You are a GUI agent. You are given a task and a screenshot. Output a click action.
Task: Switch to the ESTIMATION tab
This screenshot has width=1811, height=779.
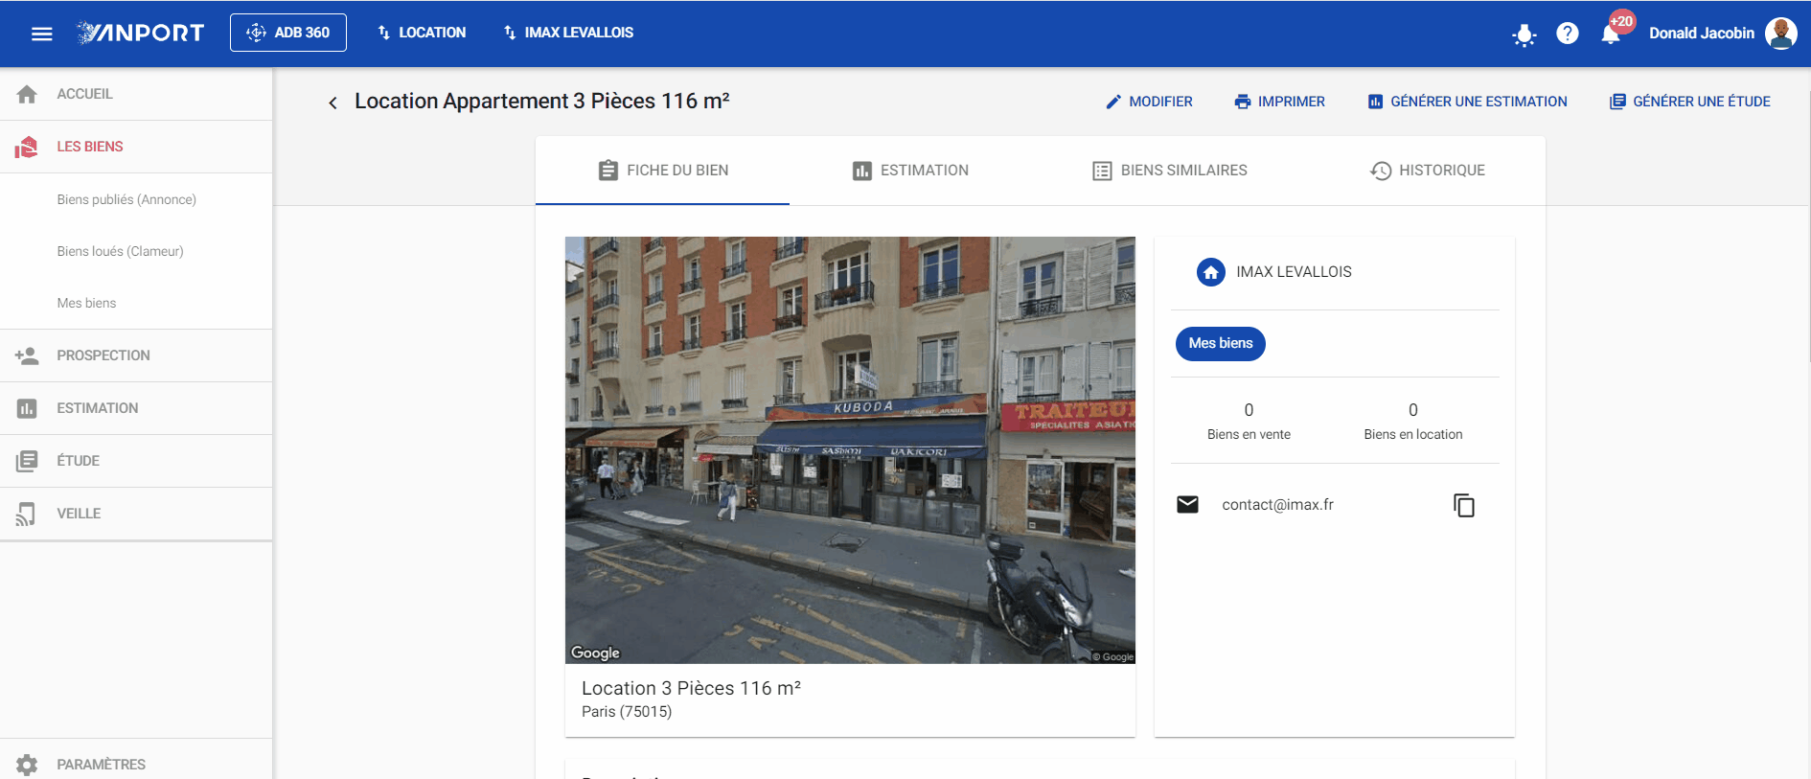point(910,171)
